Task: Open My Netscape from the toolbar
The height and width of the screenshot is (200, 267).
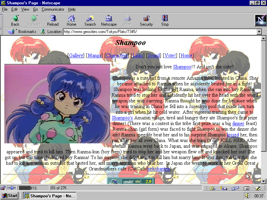Action: [x=109, y=20]
